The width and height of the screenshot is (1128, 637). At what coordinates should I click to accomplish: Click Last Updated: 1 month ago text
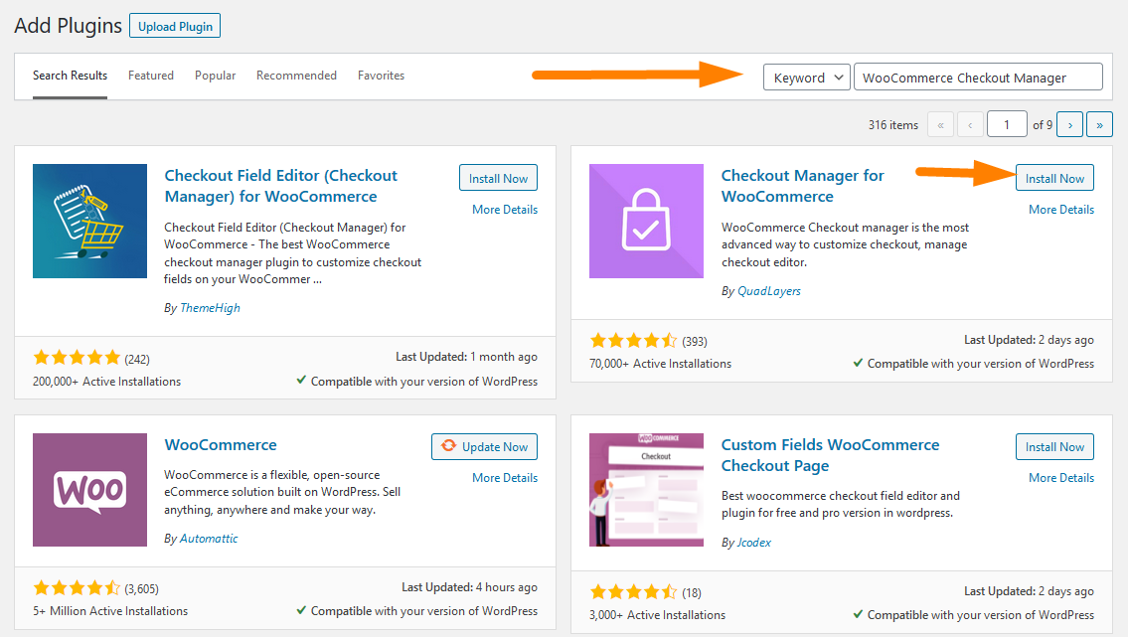tap(466, 357)
